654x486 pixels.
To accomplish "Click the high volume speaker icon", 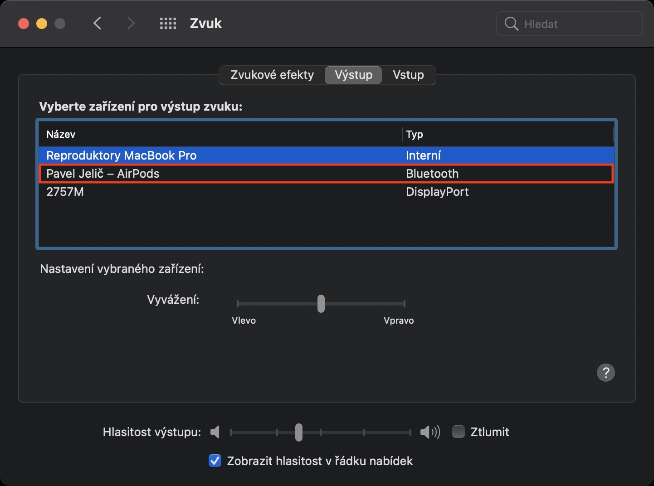I will [x=429, y=432].
